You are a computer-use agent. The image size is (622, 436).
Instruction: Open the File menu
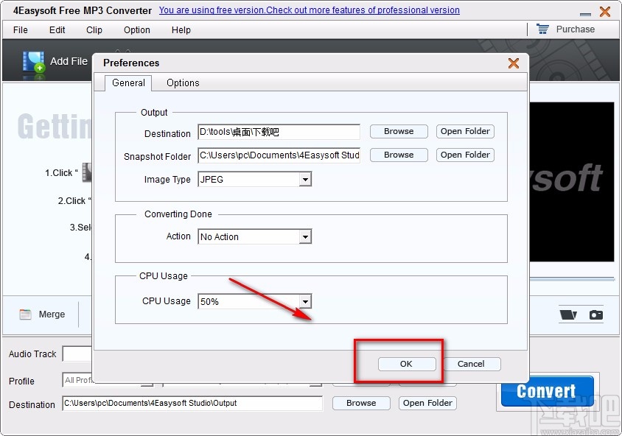click(x=20, y=30)
